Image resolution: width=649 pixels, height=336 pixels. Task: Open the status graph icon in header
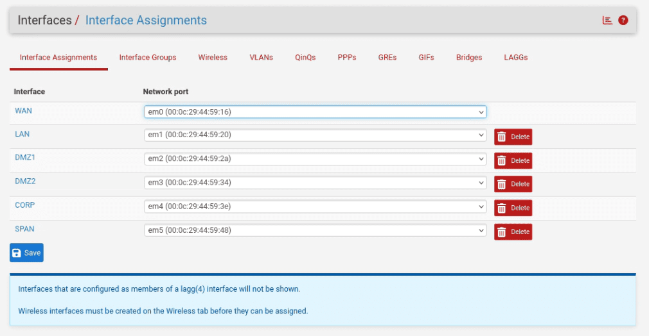pos(607,21)
